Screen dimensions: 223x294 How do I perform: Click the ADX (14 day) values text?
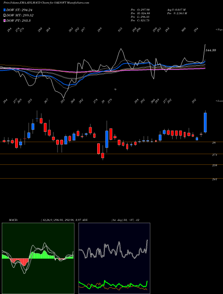pyautogui.click(x=125, y=220)
